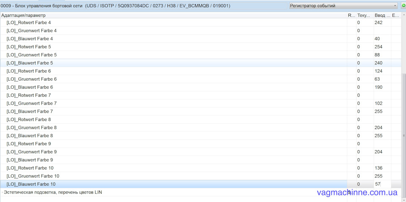Select row [LO]_Blauwert Farbe 4
The width and height of the screenshot is (406, 202).
[200, 39]
